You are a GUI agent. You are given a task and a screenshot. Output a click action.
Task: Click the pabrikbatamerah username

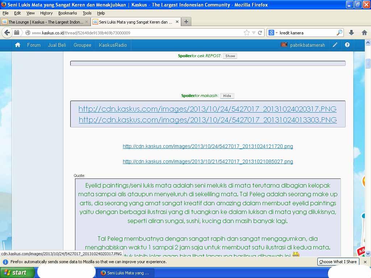click(x=307, y=45)
